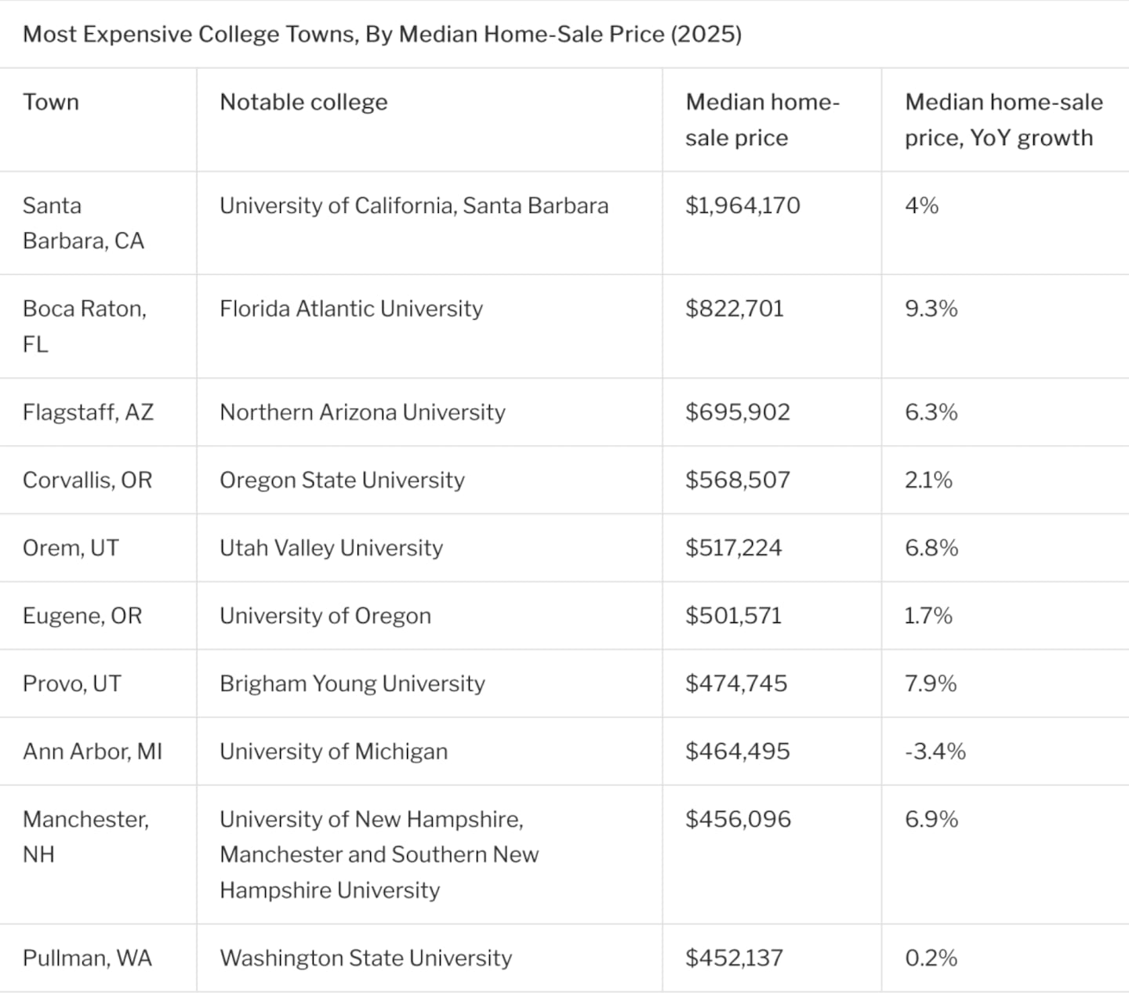The width and height of the screenshot is (1129, 993).
Task: Select the Manchester, NH town cell
Action: tap(85, 836)
